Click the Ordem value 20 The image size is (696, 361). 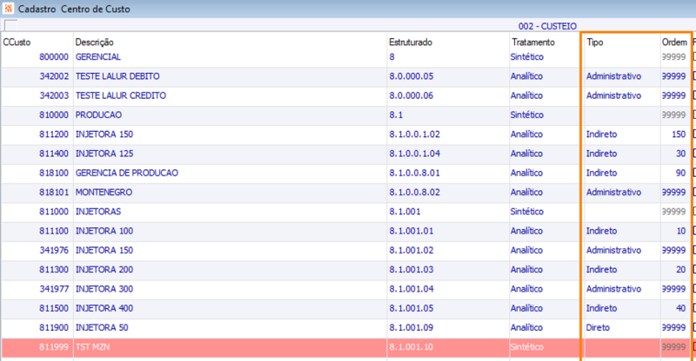pyautogui.click(x=681, y=270)
